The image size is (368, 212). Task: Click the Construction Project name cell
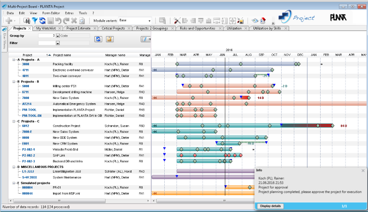pos(67,126)
